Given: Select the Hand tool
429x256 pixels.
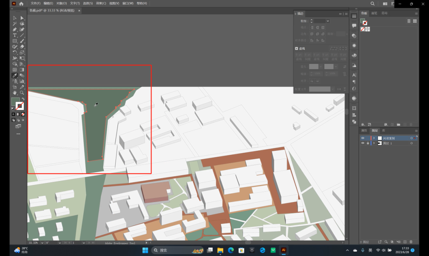Looking at the screenshot, I should (x=15, y=93).
